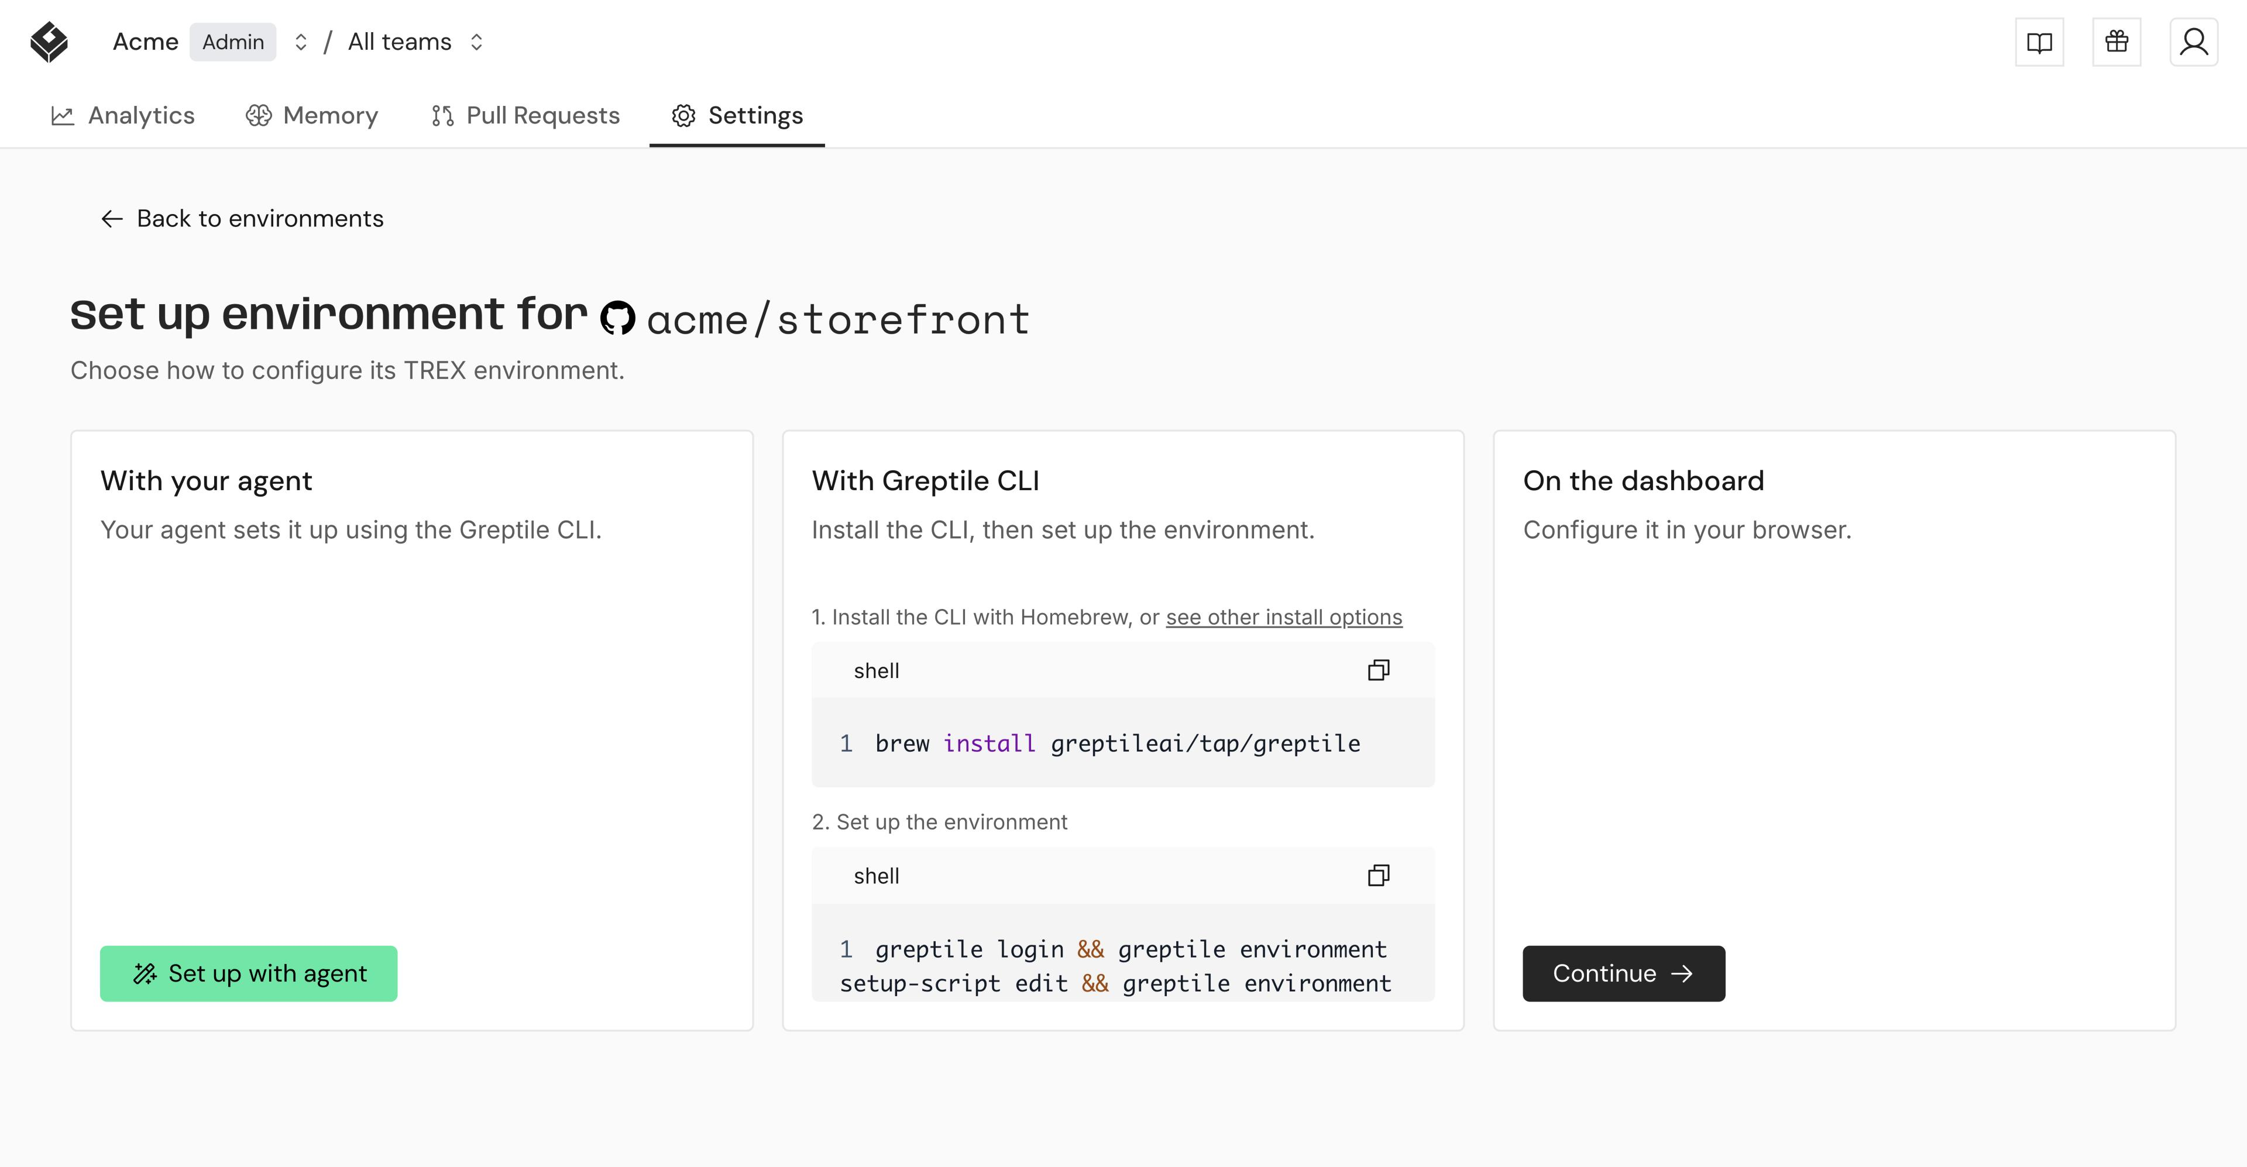Click the Acme organization name
The image size is (2247, 1167).
[146, 42]
